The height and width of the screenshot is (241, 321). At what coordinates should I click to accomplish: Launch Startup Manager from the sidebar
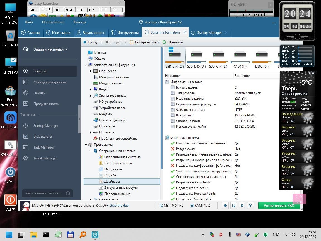point(47,126)
